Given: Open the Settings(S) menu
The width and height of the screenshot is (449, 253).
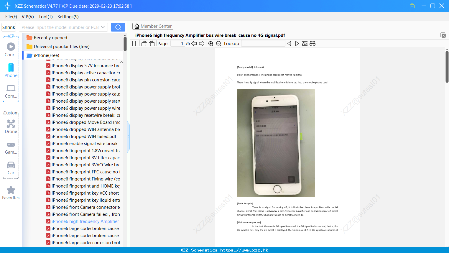Looking at the screenshot, I should tap(68, 17).
